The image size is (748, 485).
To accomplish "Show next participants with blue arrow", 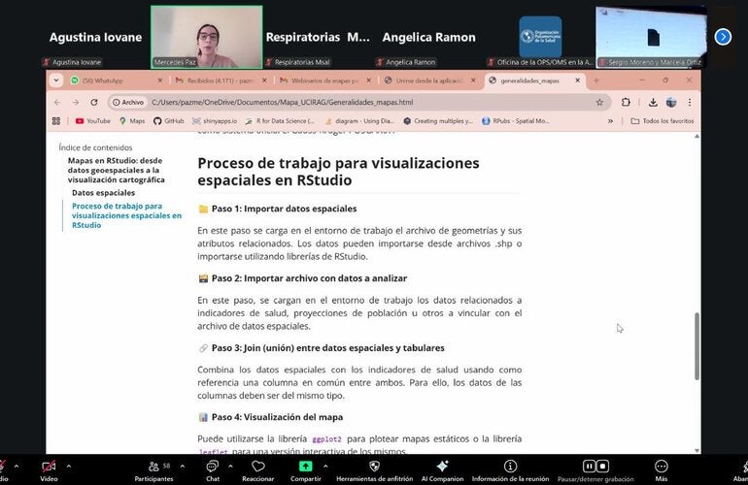I will point(723,37).
